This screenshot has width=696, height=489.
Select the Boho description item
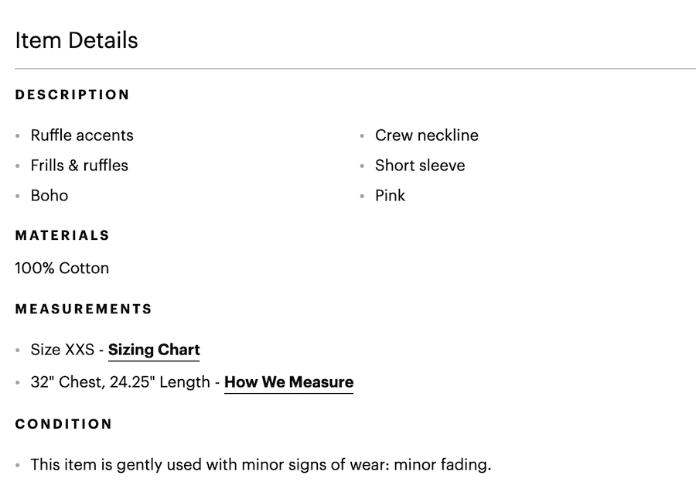(x=49, y=196)
